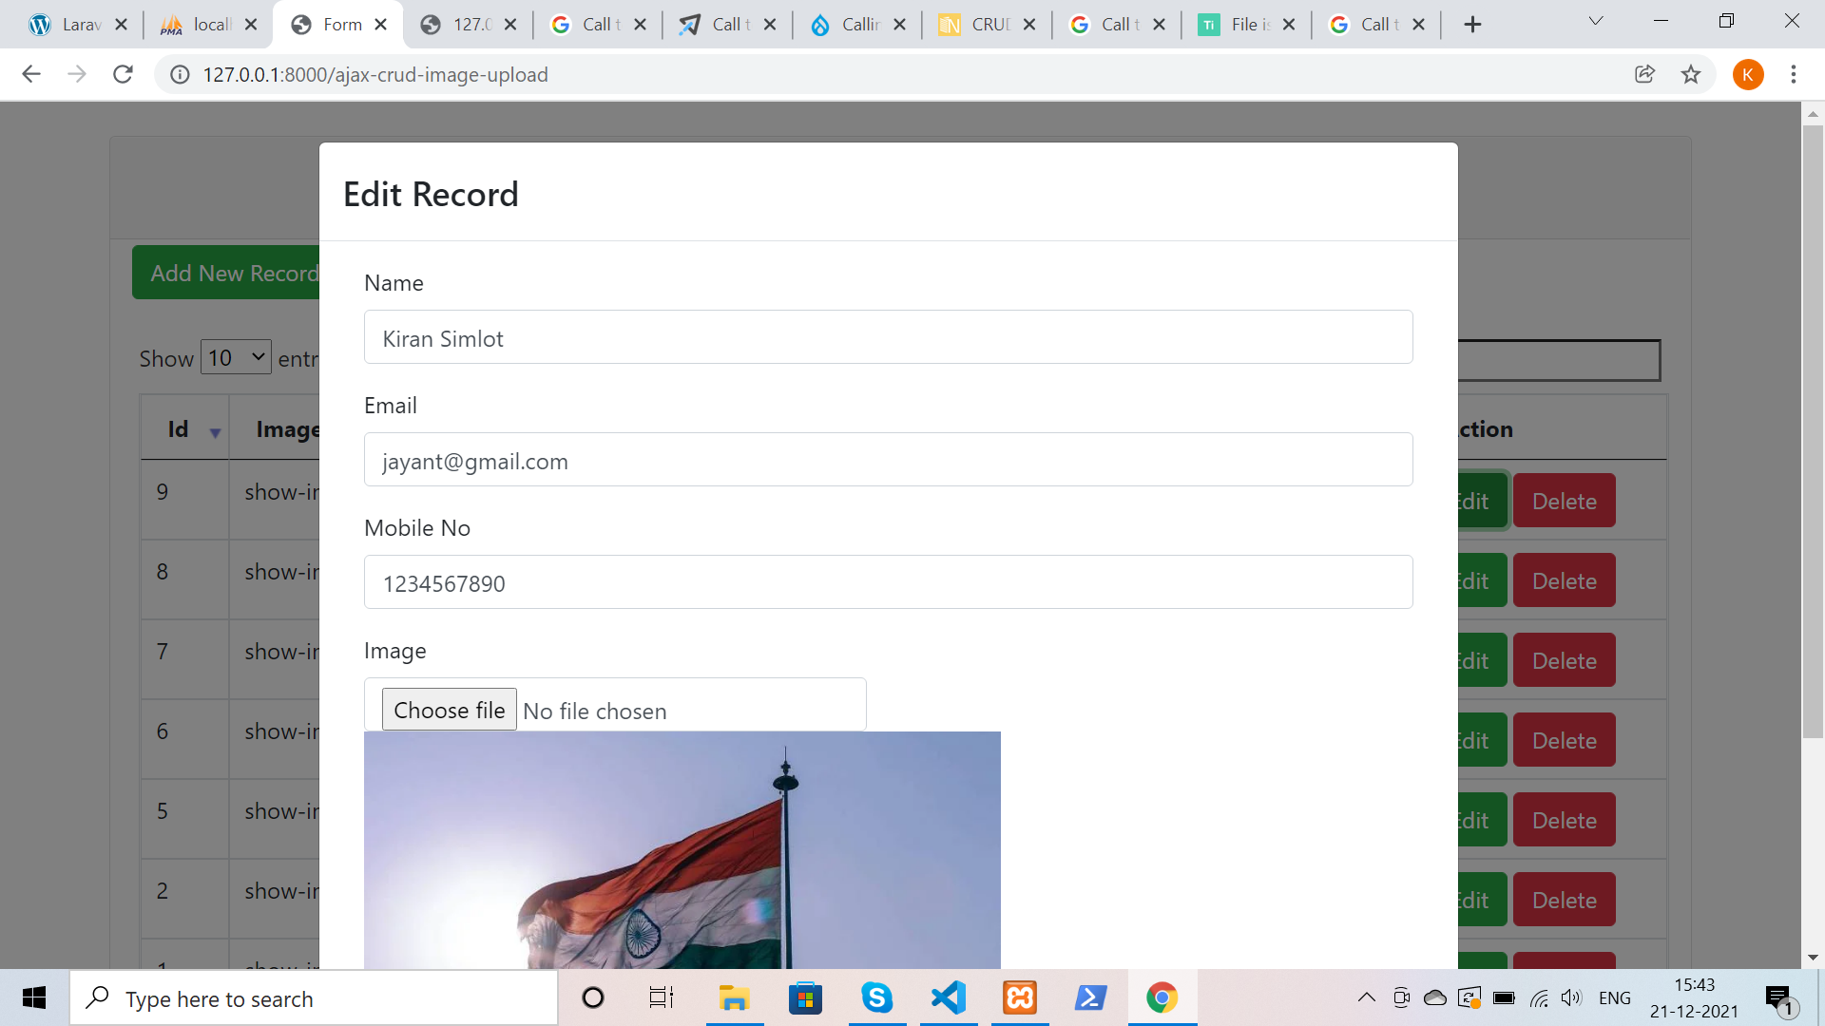Open the tab search chevron
1825x1026 pixels.
(x=1596, y=21)
